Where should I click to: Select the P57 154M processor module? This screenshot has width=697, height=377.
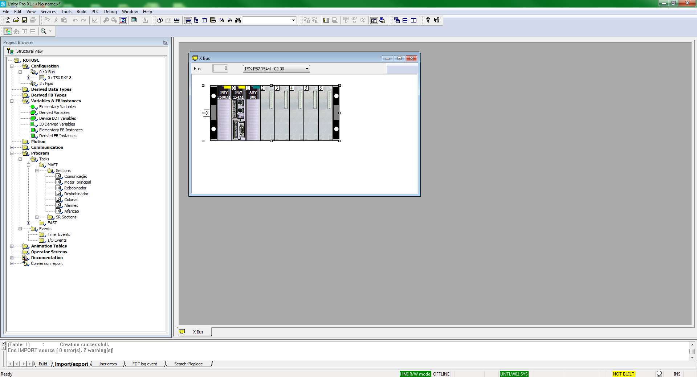click(x=239, y=113)
